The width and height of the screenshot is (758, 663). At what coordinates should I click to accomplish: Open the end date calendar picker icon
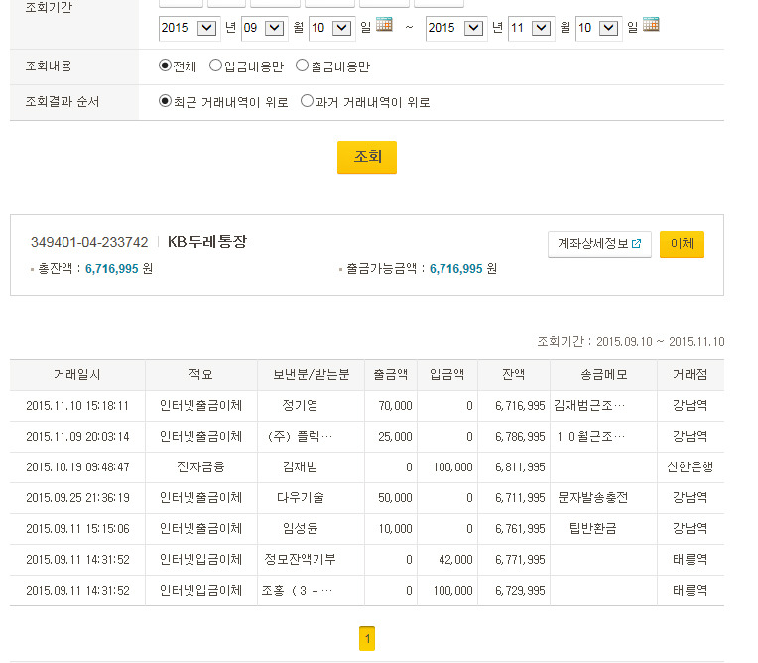(651, 25)
